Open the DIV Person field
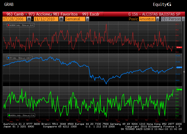The width and height of the screenshot is (187, 134). click(171, 19)
